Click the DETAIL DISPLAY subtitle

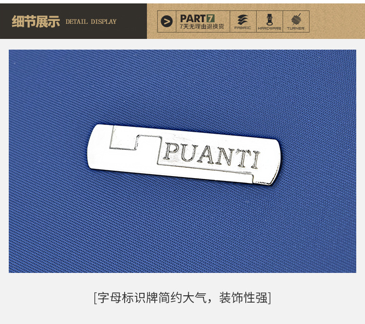(91, 21)
